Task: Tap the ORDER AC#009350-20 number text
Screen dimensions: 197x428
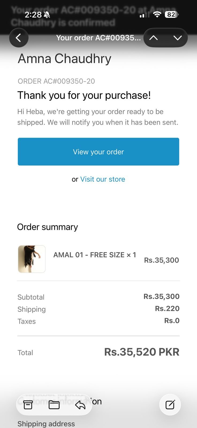Action: point(56,81)
